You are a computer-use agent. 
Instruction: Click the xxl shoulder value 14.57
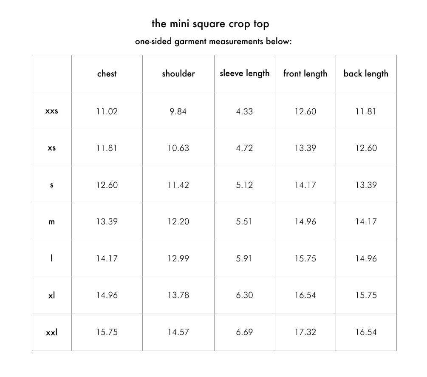(178, 332)
